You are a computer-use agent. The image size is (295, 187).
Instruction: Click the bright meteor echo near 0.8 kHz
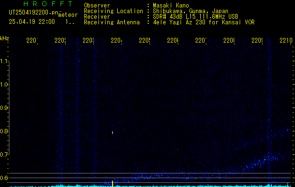113,133
